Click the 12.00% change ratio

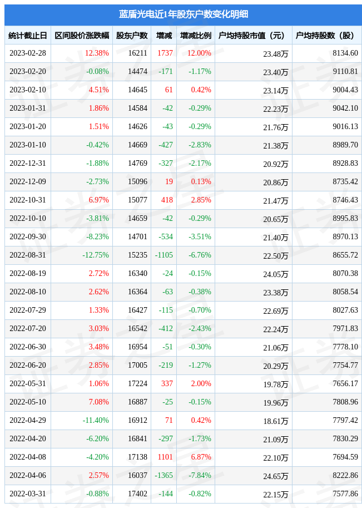[x=199, y=53]
